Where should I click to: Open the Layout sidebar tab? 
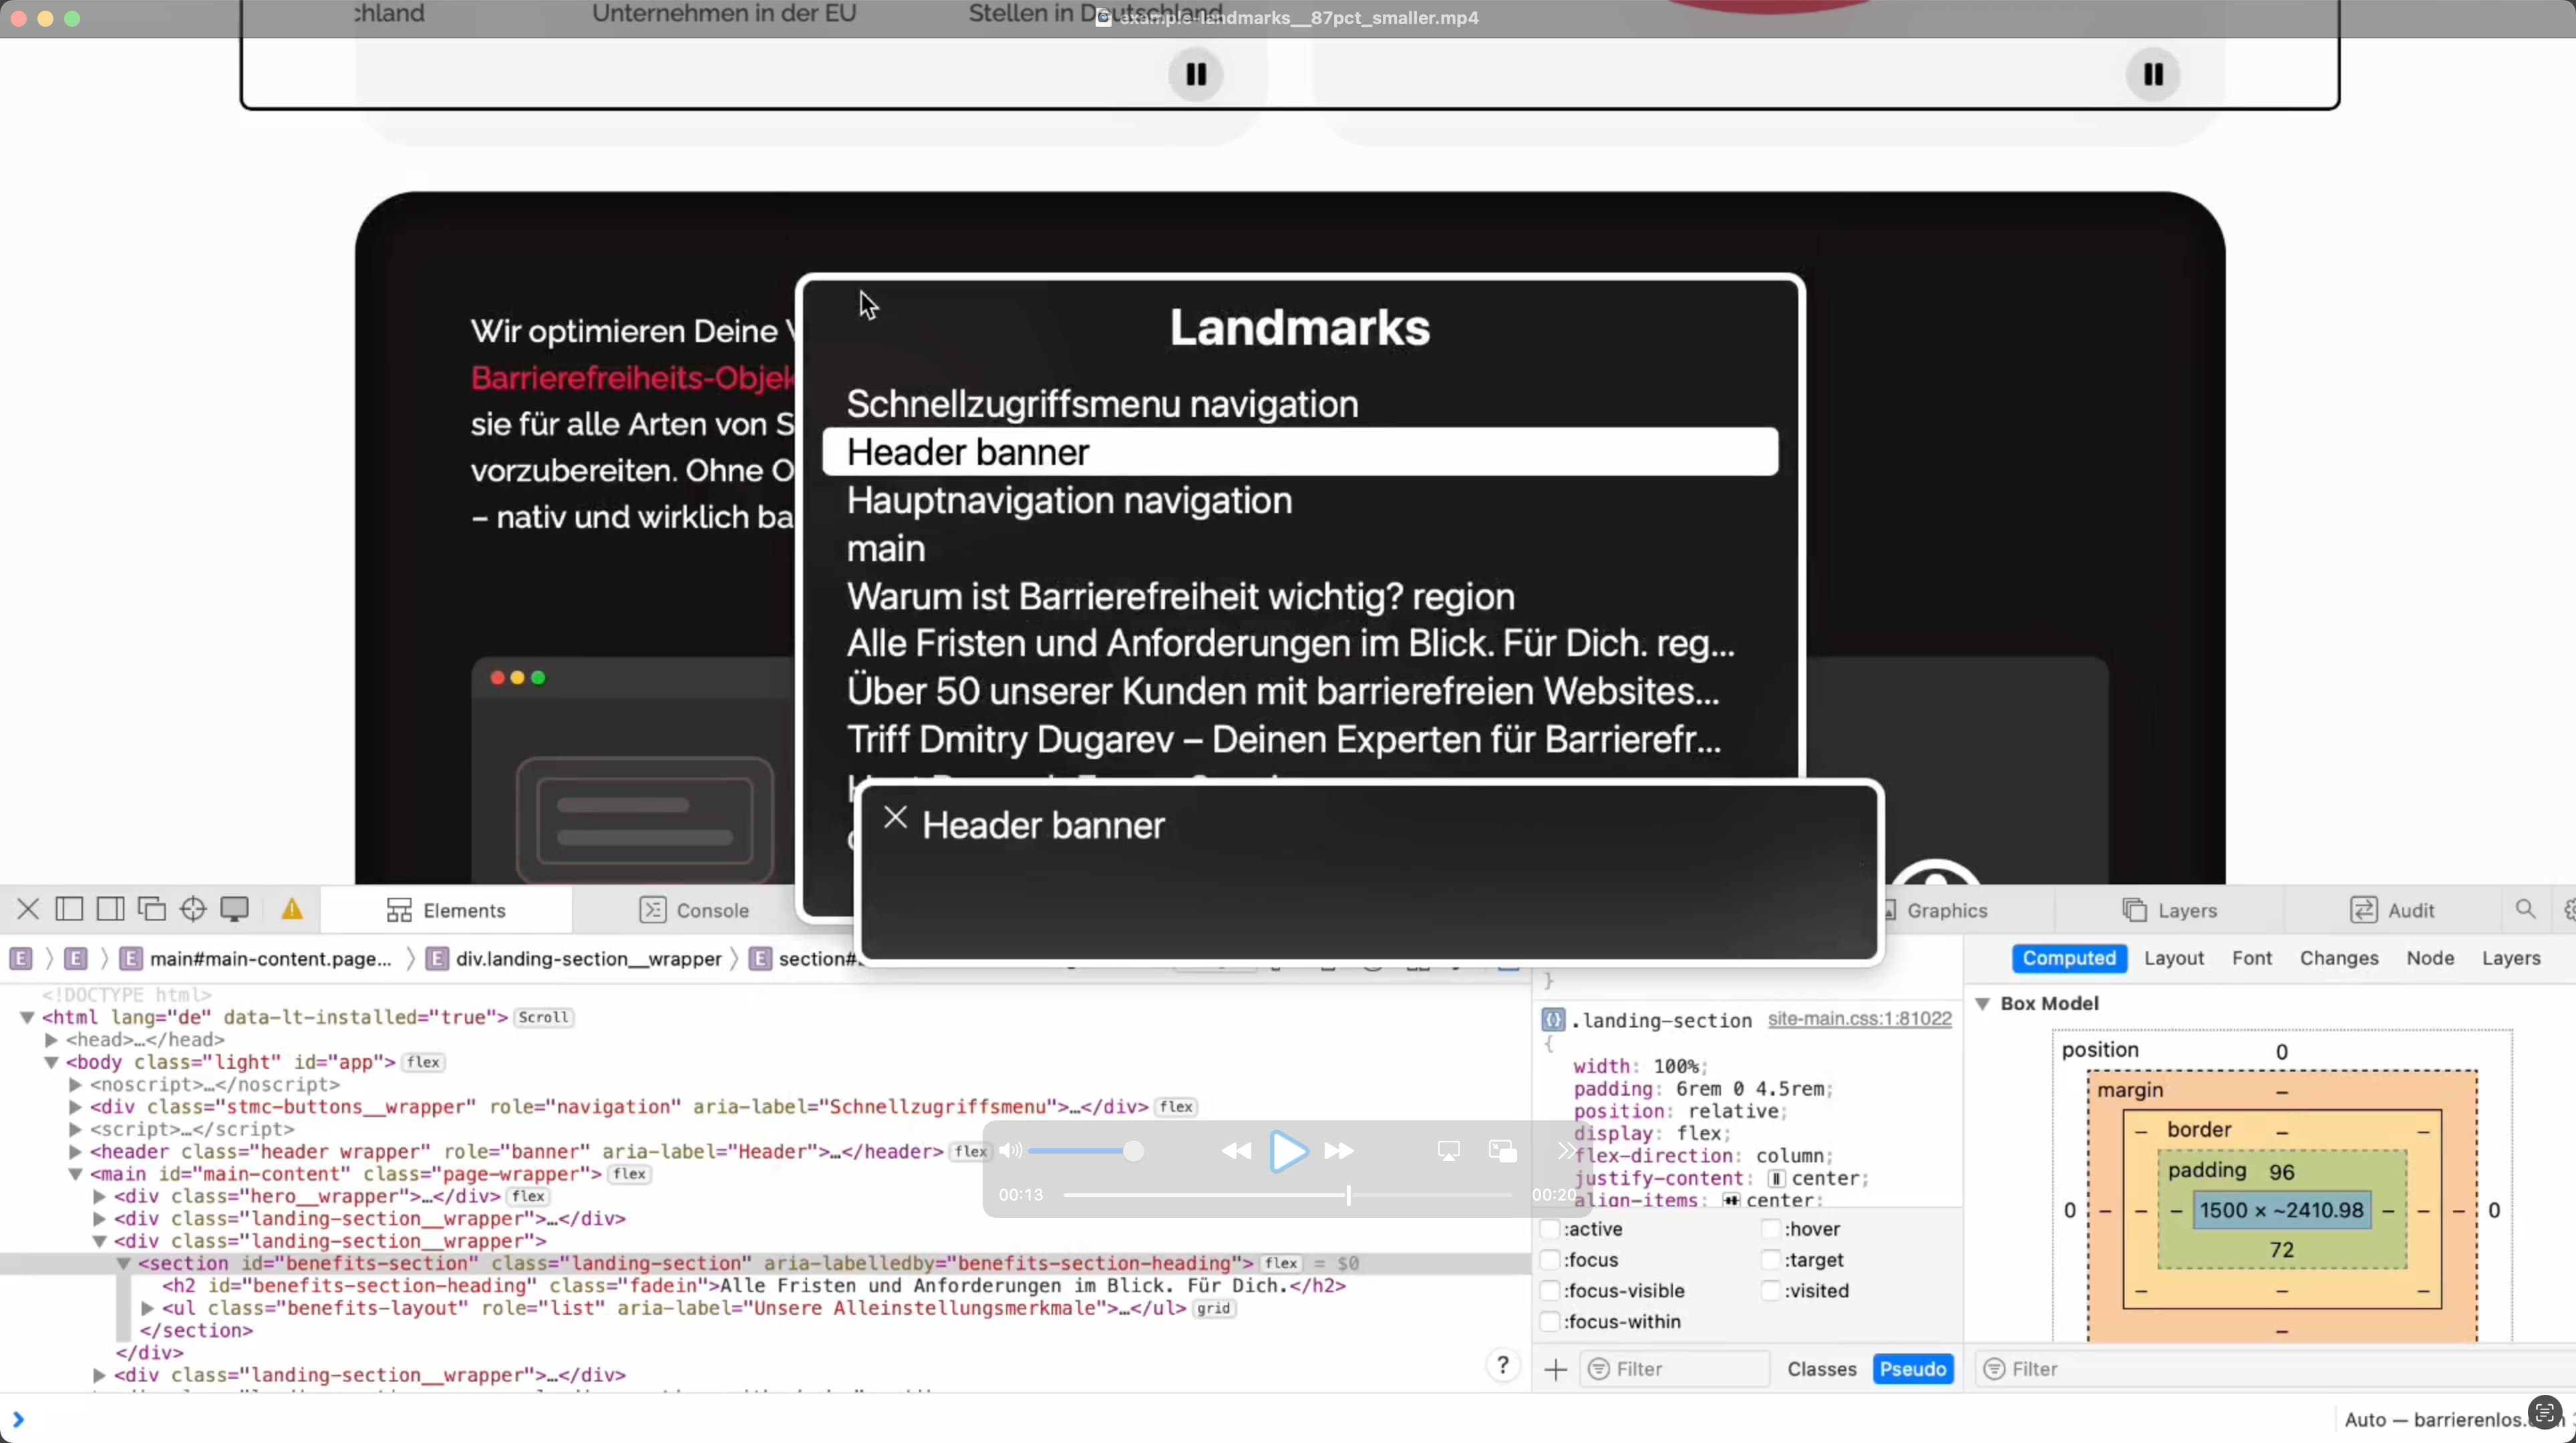point(2173,958)
